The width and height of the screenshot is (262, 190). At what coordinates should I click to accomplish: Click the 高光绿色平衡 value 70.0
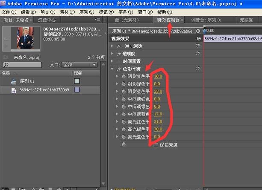click(158, 129)
